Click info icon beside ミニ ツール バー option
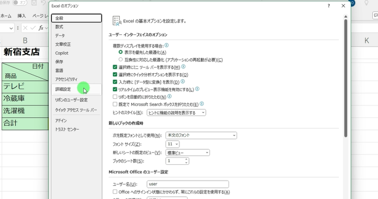Screen dimensions: 378x199 183,67
